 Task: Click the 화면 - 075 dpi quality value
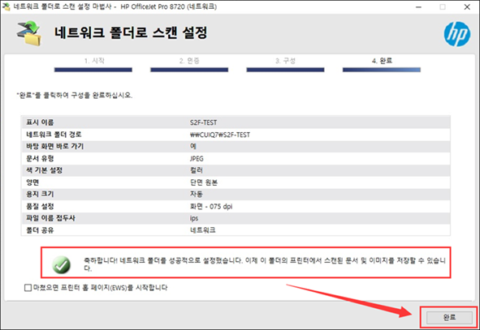coord(211,207)
